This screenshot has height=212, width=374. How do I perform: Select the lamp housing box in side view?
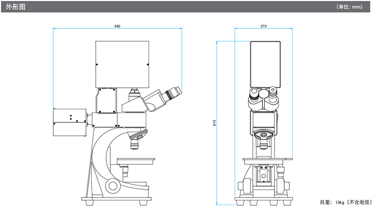[x=69, y=122]
